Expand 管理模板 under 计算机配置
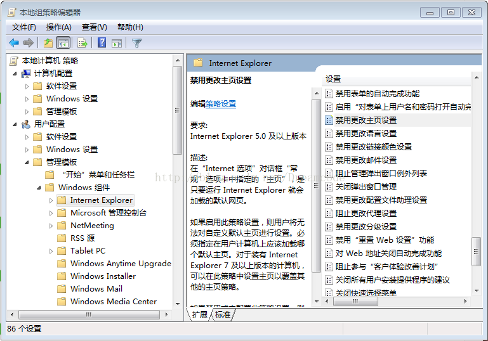 pos(27,112)
